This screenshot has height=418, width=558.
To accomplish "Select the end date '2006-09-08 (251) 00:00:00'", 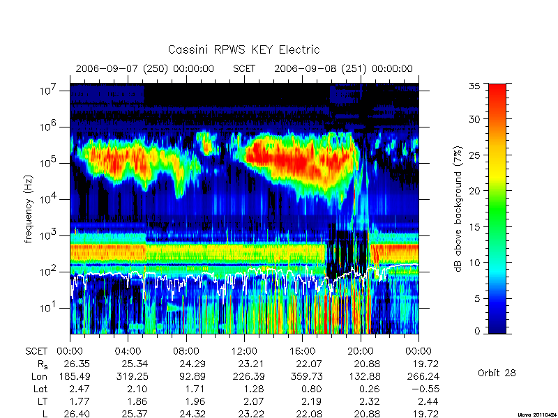I will [343, 68].
